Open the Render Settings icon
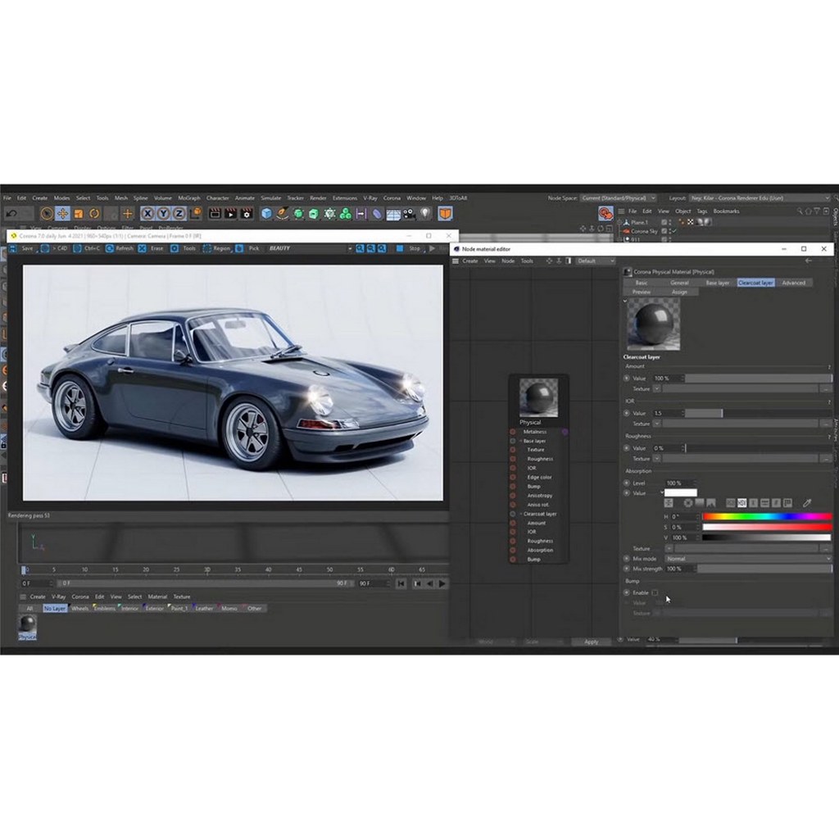839x839 pixels. [x=247, y=215]
